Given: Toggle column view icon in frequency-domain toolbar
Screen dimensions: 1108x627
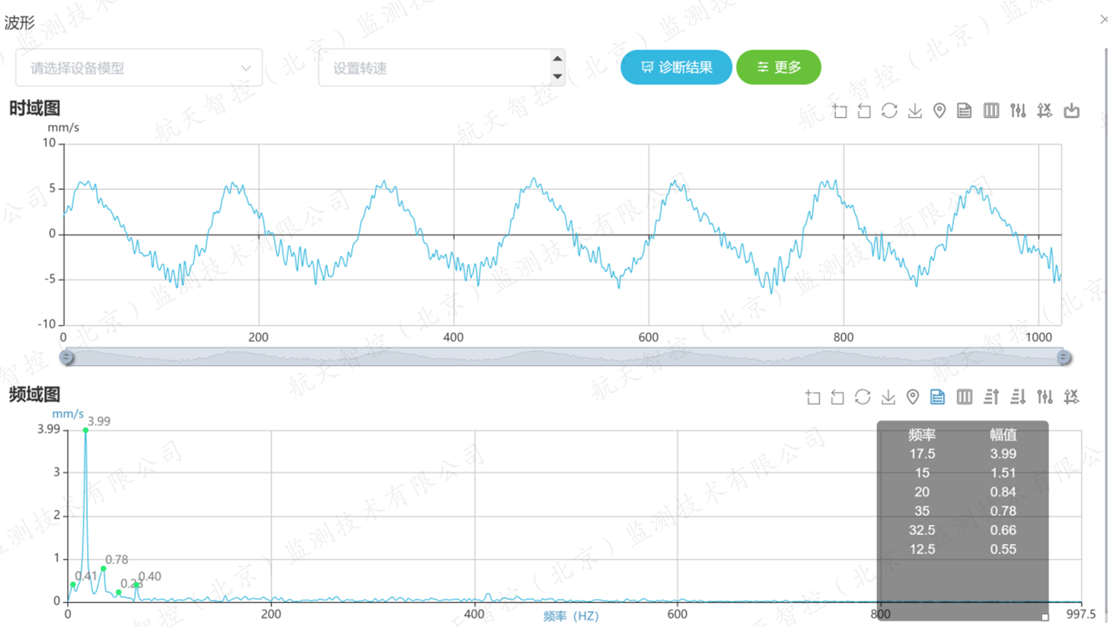Looking at the screenshot, I should coord(964,397).
